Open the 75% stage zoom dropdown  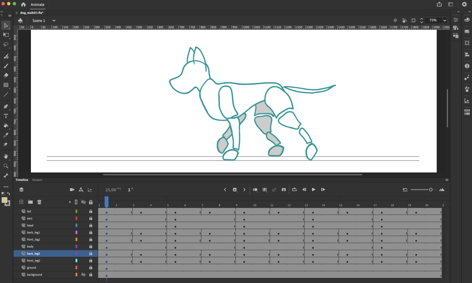click(444, 20)
